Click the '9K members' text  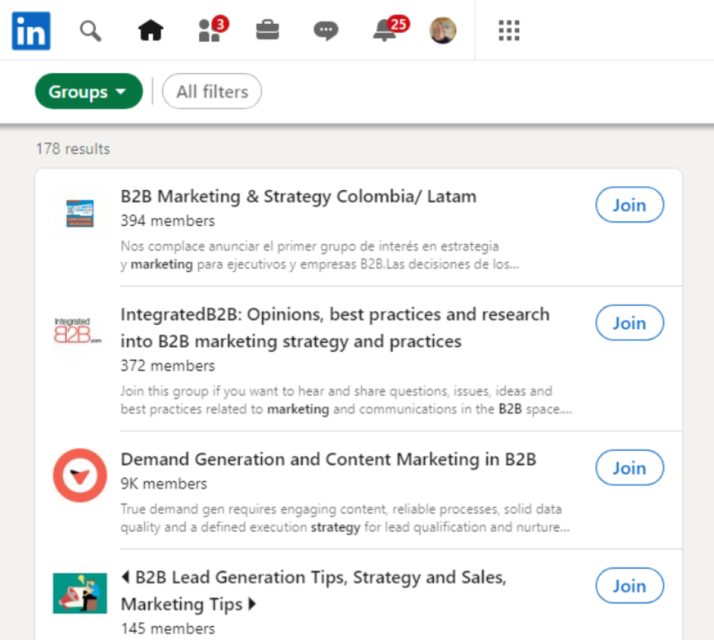click(164, 484)
